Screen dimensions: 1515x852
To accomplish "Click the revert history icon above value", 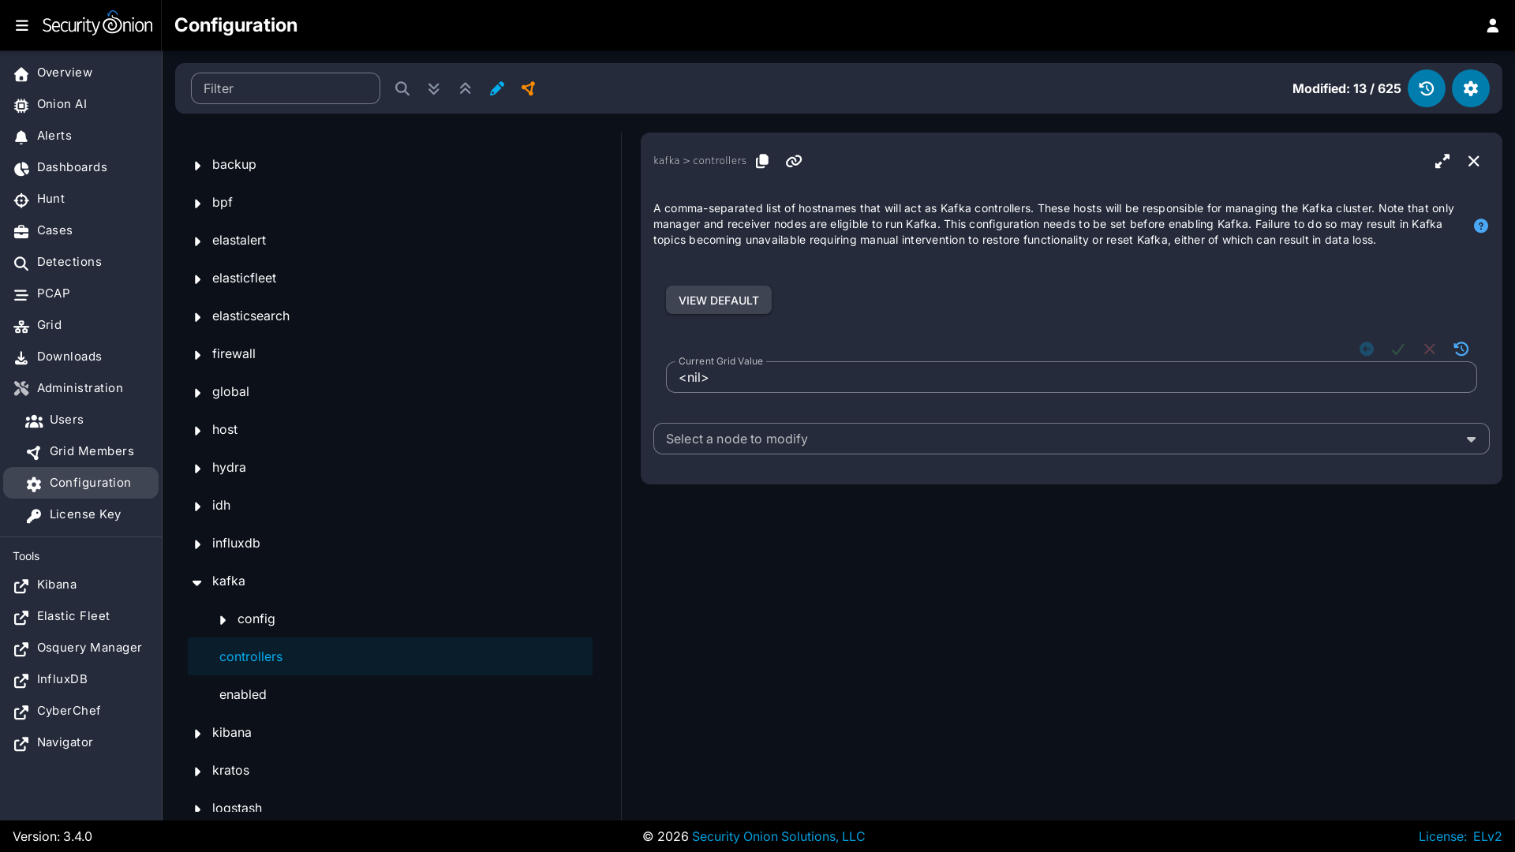I will point(1461,349).
